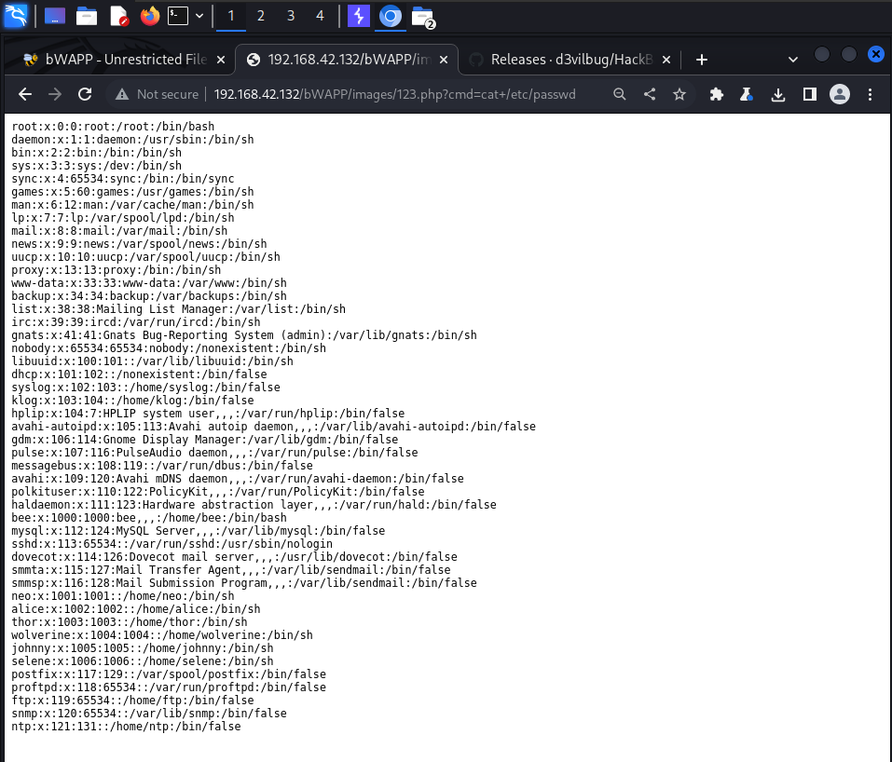
Task: Go back to the previous page
Action: 25,94
